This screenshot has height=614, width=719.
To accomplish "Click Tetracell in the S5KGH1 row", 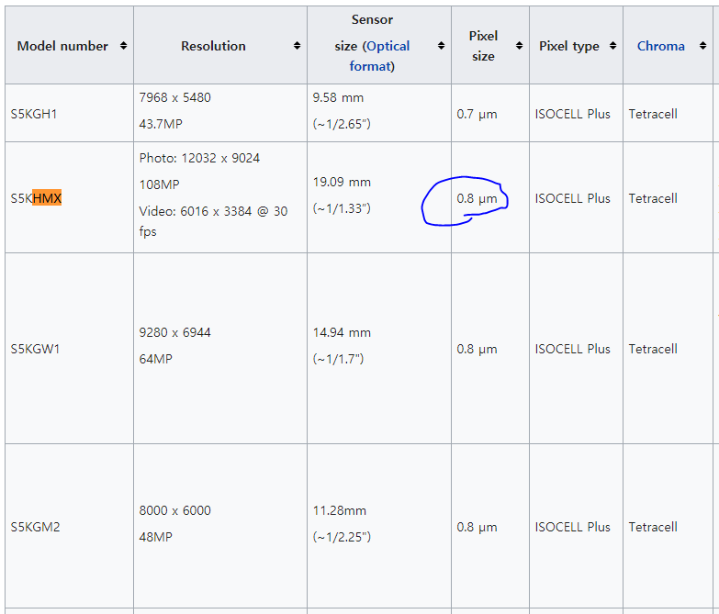I will click(x=653, y=114).
